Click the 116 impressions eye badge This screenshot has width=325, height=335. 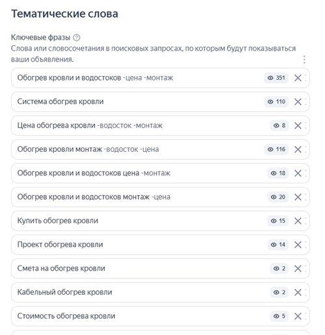coord(276,149)
